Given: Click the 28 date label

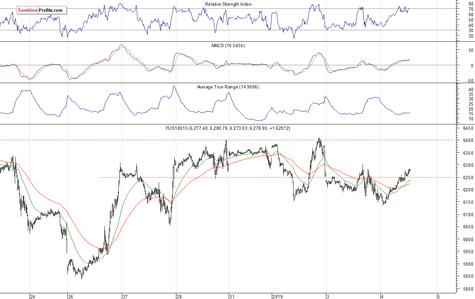Looking at the screenshot, I should coord(179,296).
